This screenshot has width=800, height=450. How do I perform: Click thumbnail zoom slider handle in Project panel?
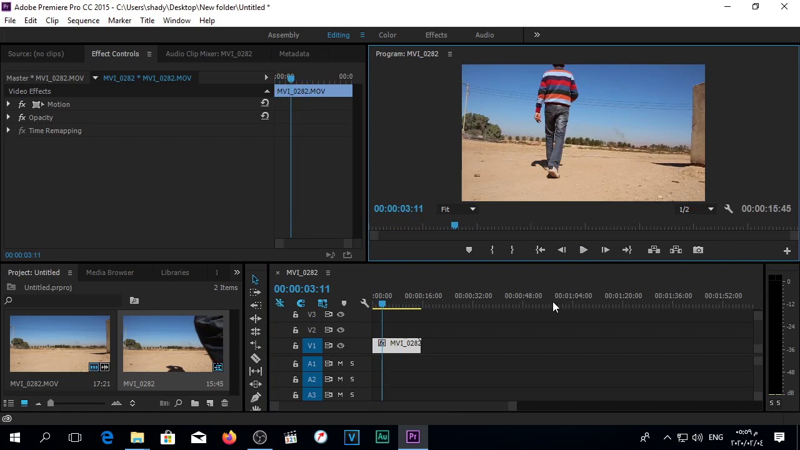coord(51,403)
